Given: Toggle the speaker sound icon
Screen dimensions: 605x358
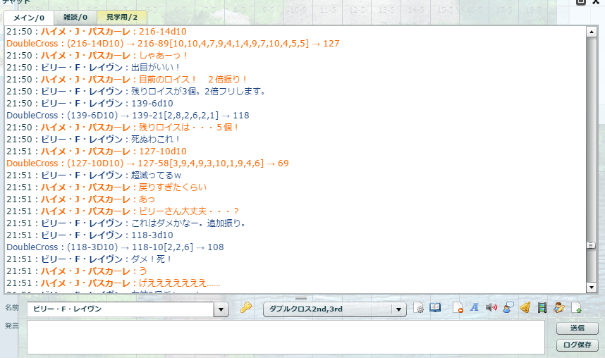Looking at the screenshot, I should click(x=491, y=308).
